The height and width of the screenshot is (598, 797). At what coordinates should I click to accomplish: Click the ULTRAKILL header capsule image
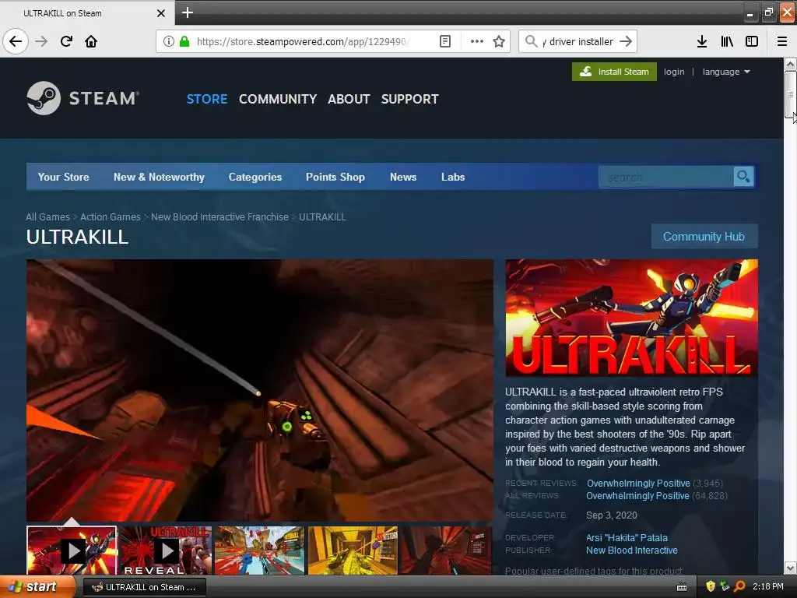(632, 318)
